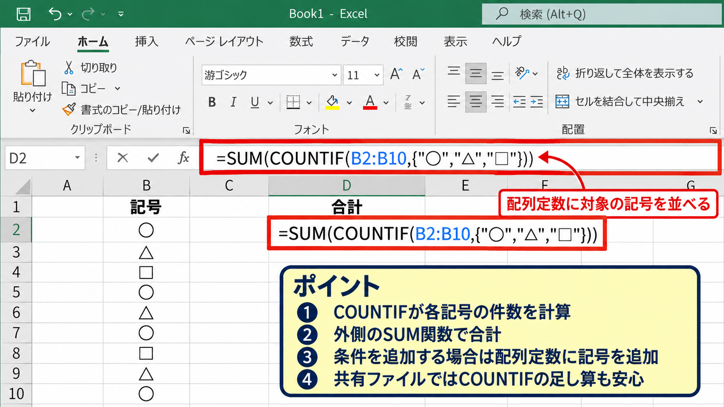
Task: Toggle Italic formatting
Action: [233, 102]
